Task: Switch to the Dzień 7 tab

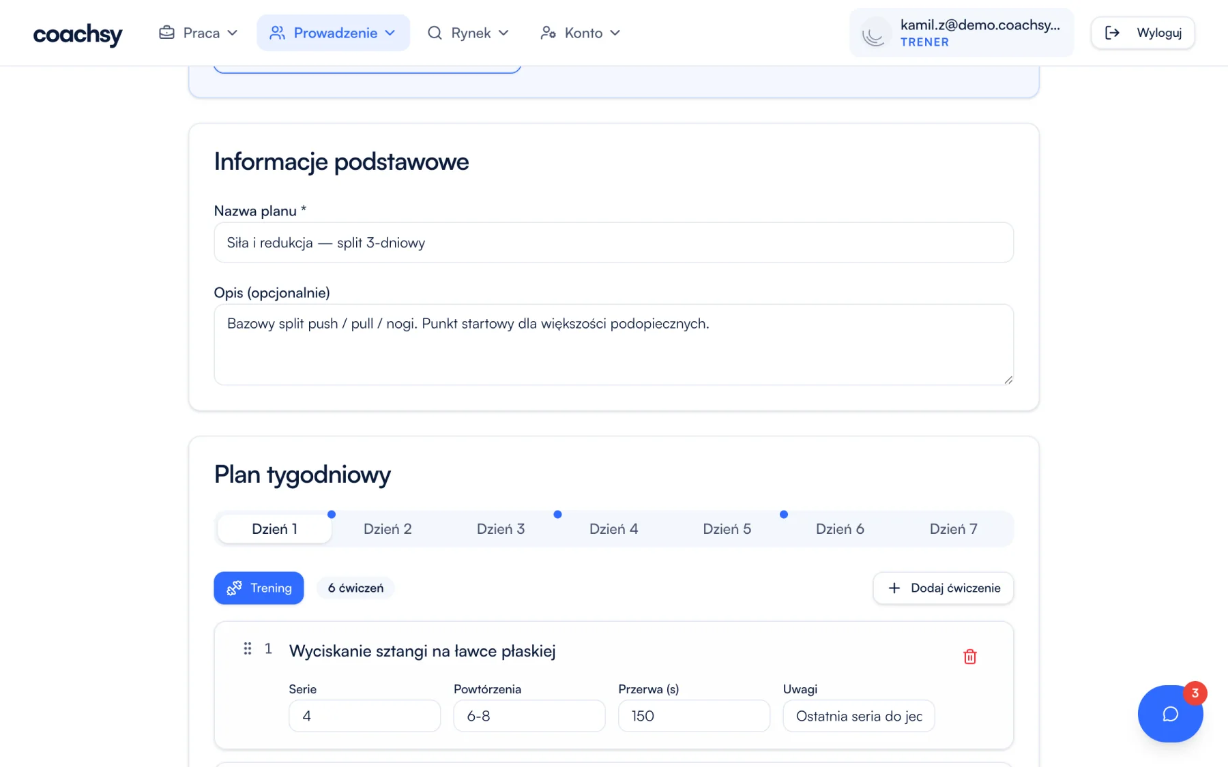Action: coord(953,529)
